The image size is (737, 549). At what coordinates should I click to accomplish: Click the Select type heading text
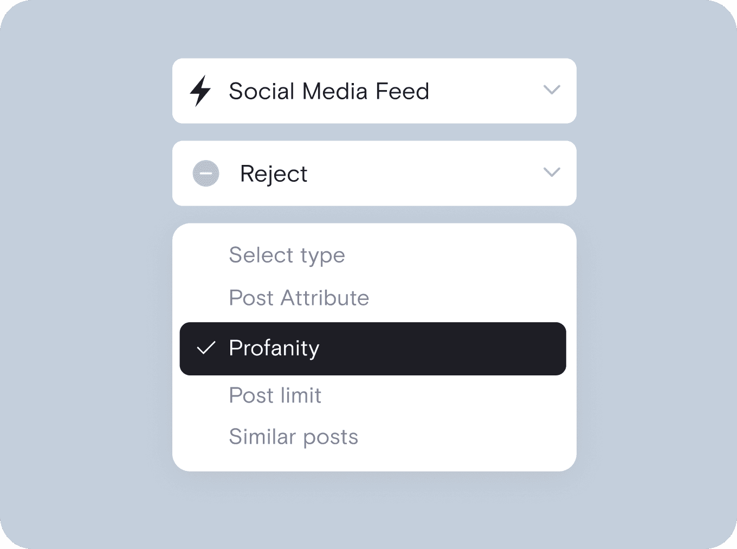click(x=287, y=255)
